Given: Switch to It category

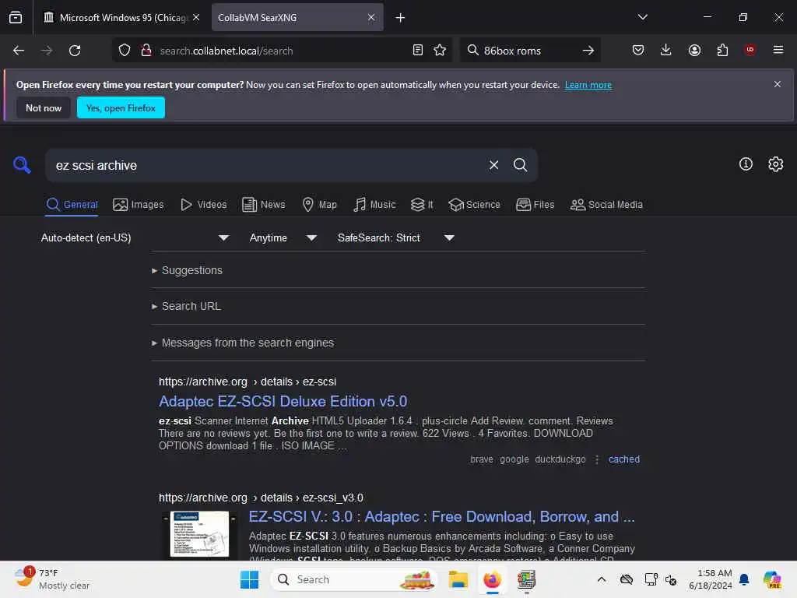Looking at the screenshot, I should [422, 205].
